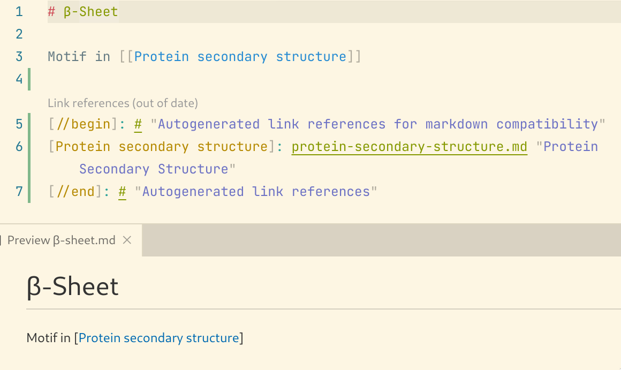Click the # link on the end line

123,192
